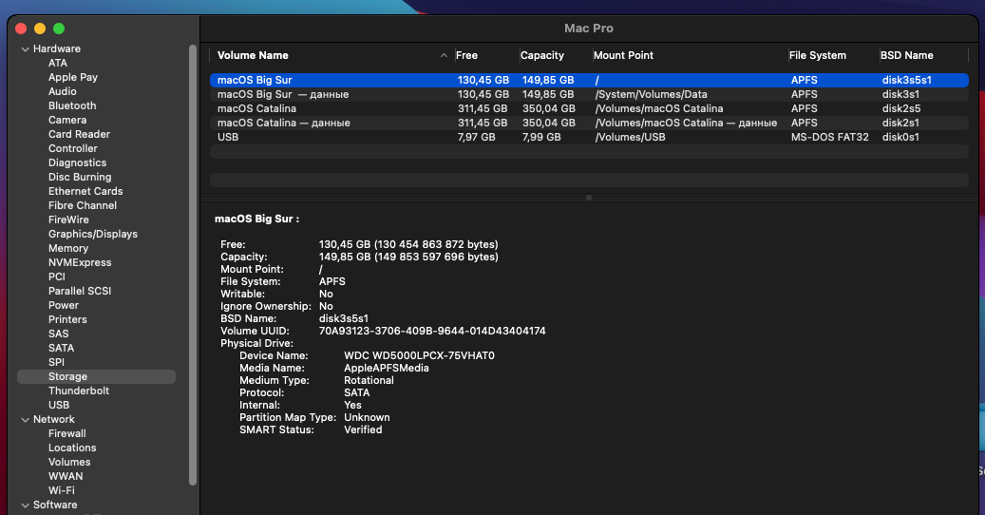Collapse the Software section disclosure triangle

(x=25, y=505)
